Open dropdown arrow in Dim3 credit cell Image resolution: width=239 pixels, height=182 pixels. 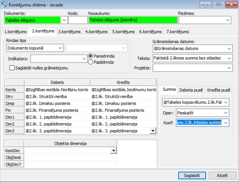pyautogui.click(x=153, y=131)
